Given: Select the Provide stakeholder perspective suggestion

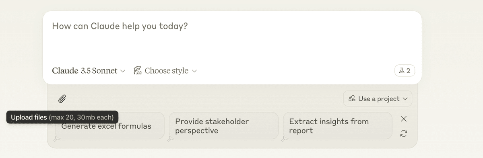Looking at the screenshot, I should click(223, 126).
